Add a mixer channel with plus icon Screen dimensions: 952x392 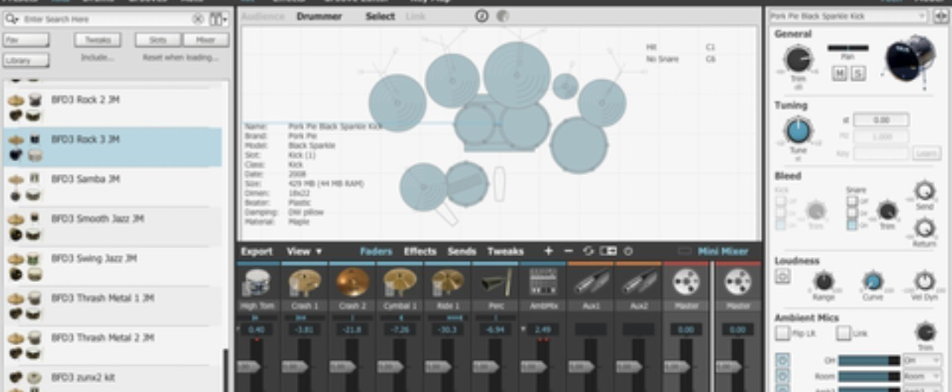[x=548, y=251]
